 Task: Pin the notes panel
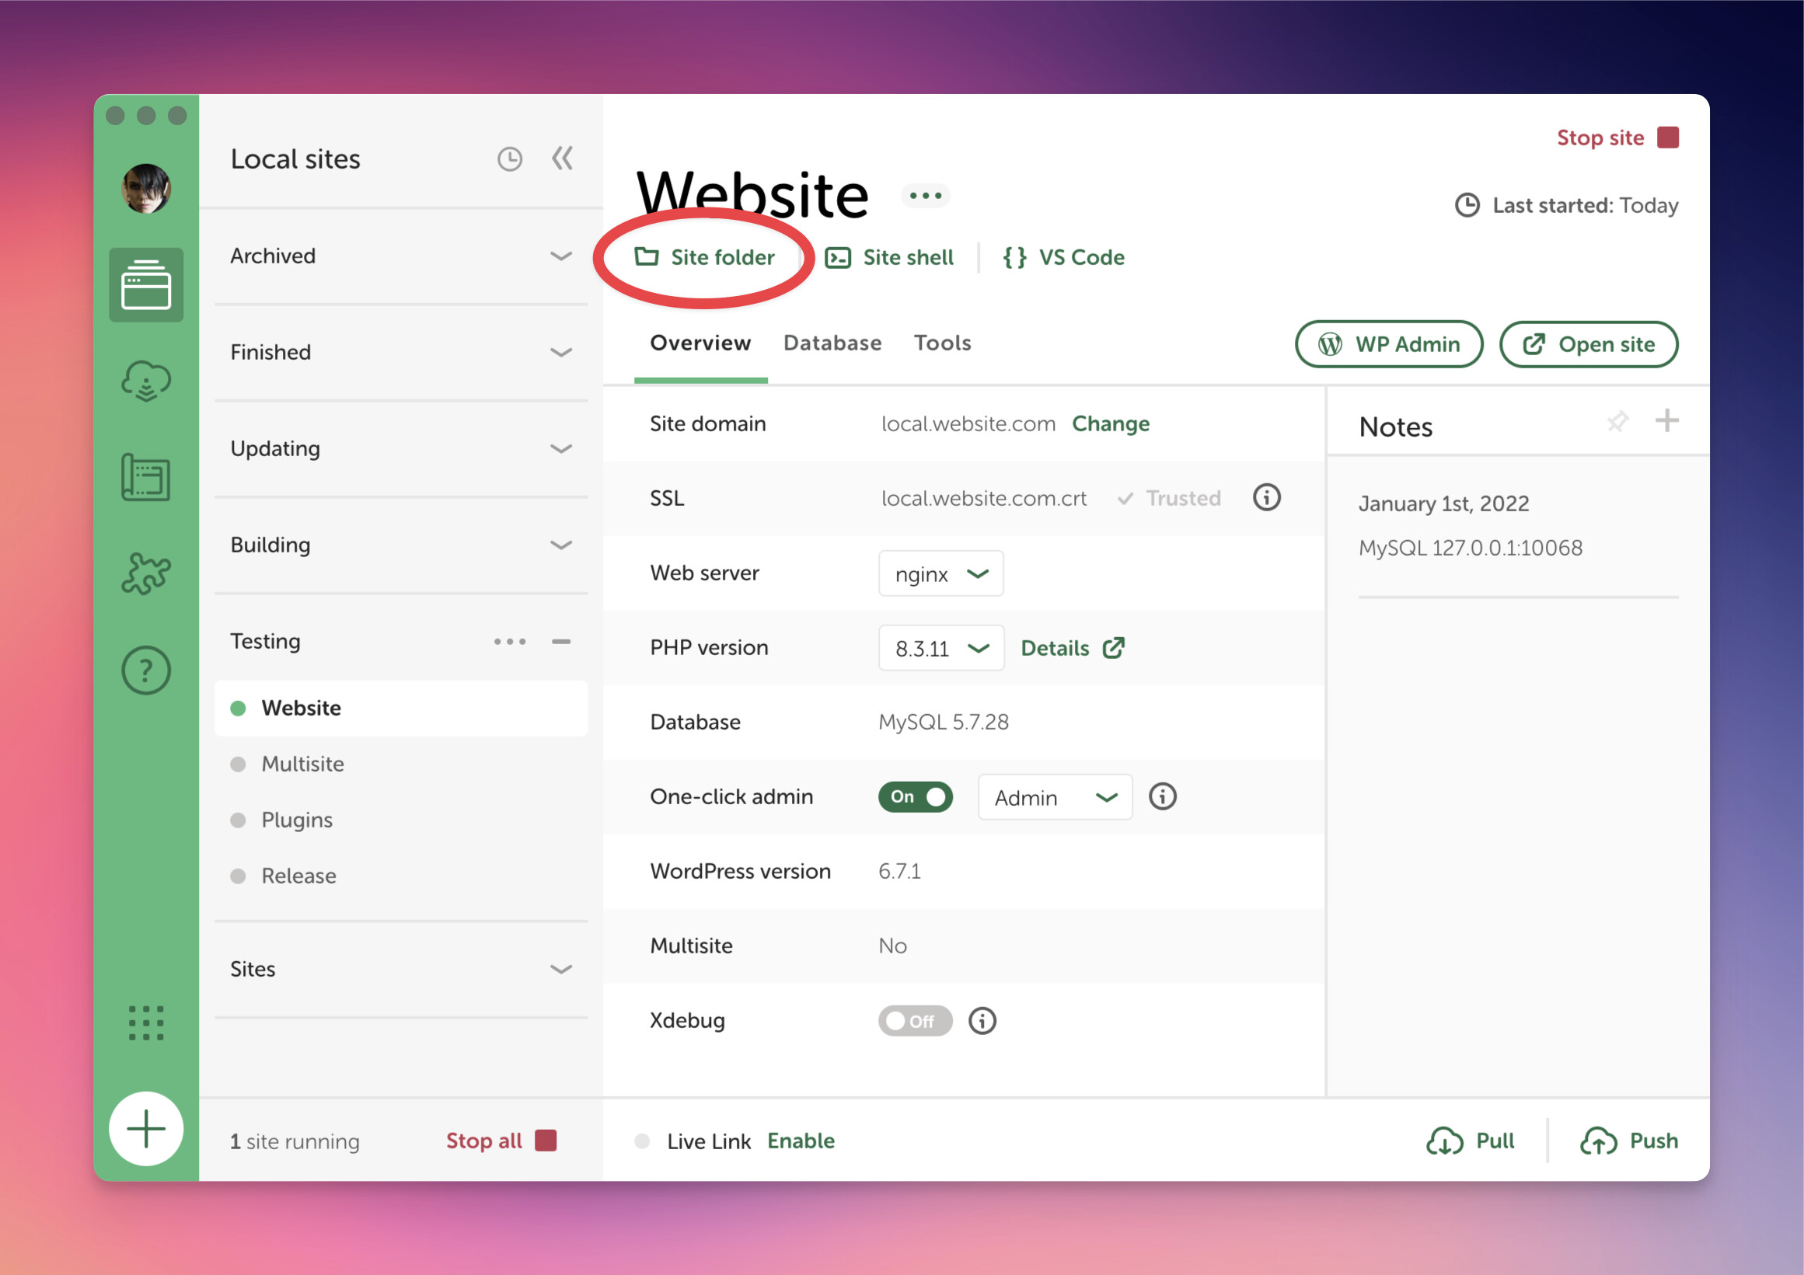(1617, 421)
